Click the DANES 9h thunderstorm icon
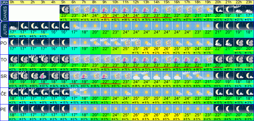This screenshot has height=121, width=254. point(106,9)
